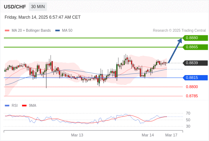Click the 30 MIN timeframe badge
Image resolution: width=209 pixels, height=141 pixels.
[38, 7]
